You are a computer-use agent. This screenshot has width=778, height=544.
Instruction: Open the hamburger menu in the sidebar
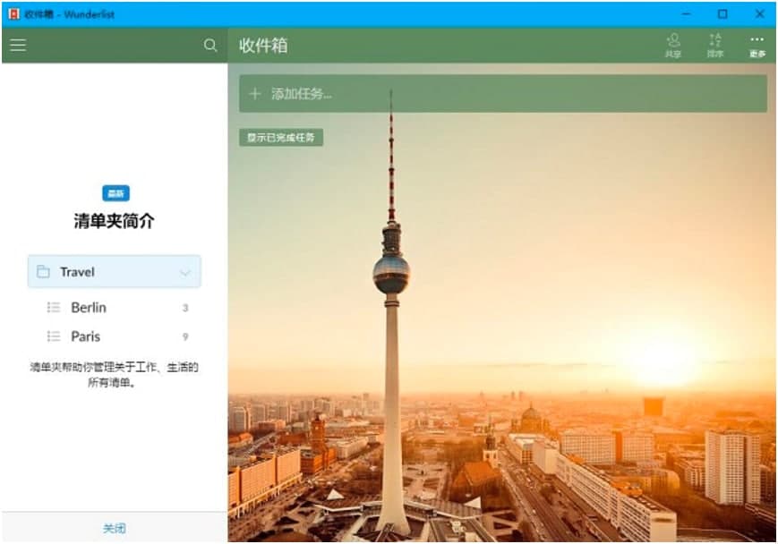(x=18, y=44)
